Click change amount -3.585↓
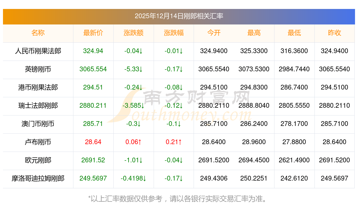Viewport: 358px width, 208px height. tap(134, 106)
